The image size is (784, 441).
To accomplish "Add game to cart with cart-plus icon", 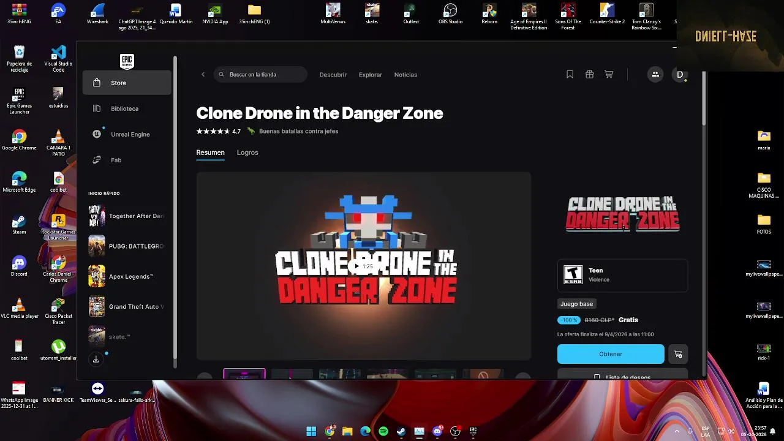I will pos(678,354).
